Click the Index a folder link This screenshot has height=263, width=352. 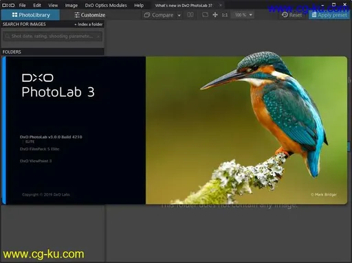(x=89, y=24)
